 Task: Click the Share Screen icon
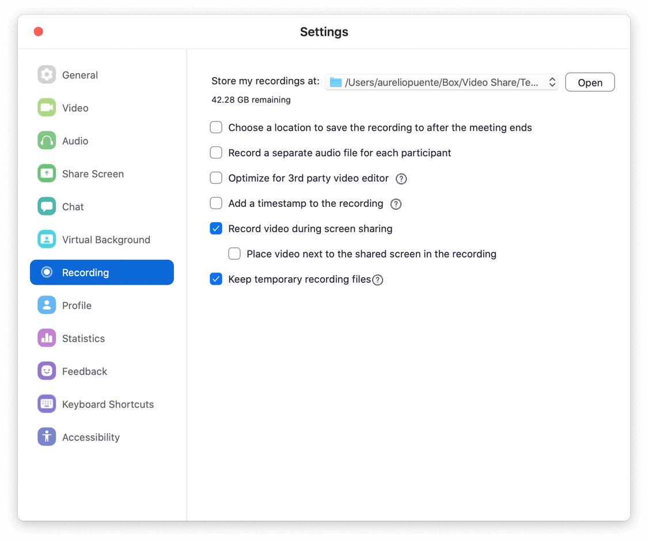click(47, 173)
